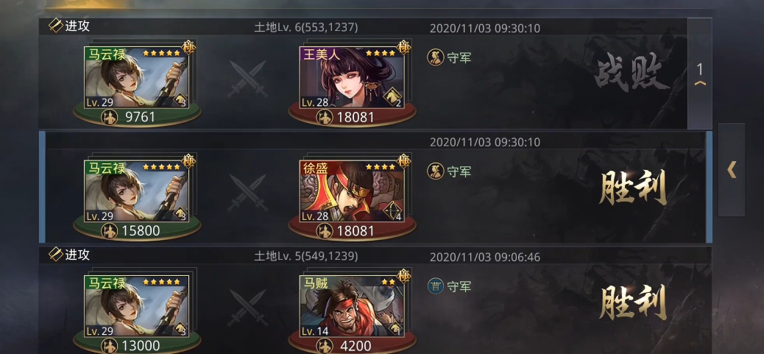Viewport: 764px width, 354px height.
Task: Click the 胜利 result of 徐盛 battle
Action: coord(632,188)
